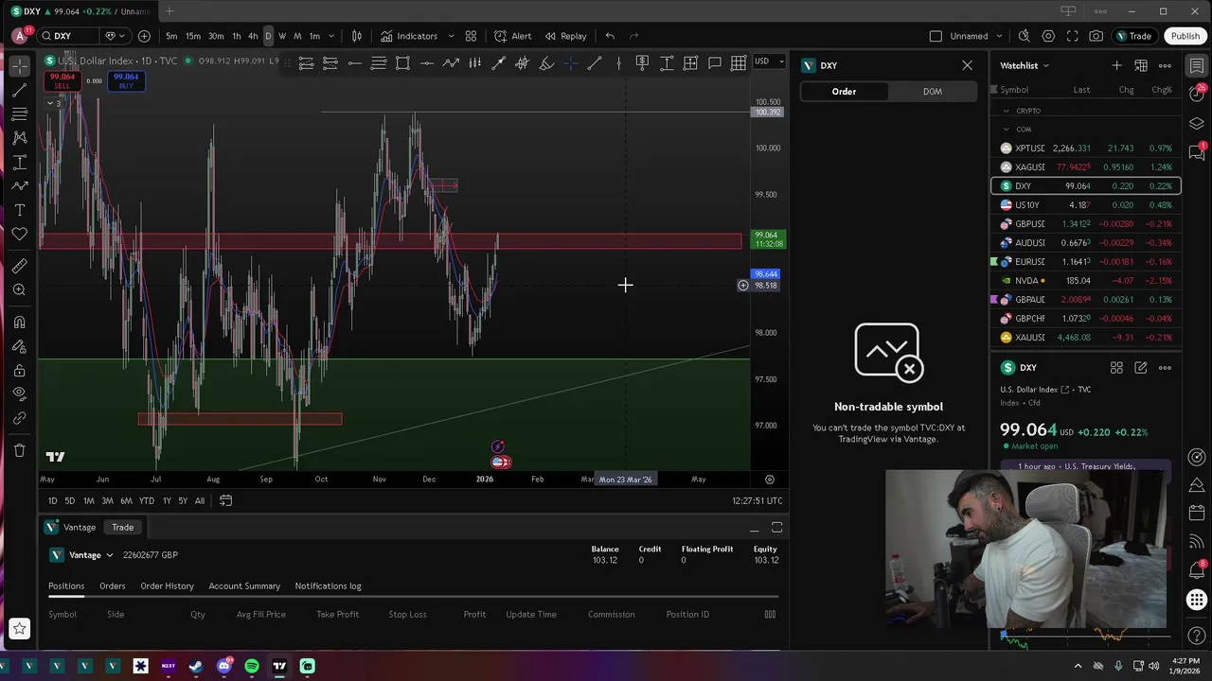Screen dimensions: 1212x681
Task: Click the blue BUY 99.064 button
Action: coord(126,81)
